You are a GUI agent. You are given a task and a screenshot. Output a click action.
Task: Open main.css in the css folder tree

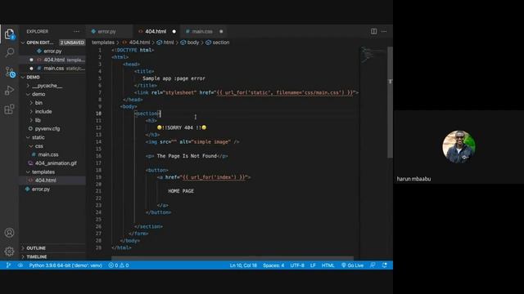pos(48,154)
